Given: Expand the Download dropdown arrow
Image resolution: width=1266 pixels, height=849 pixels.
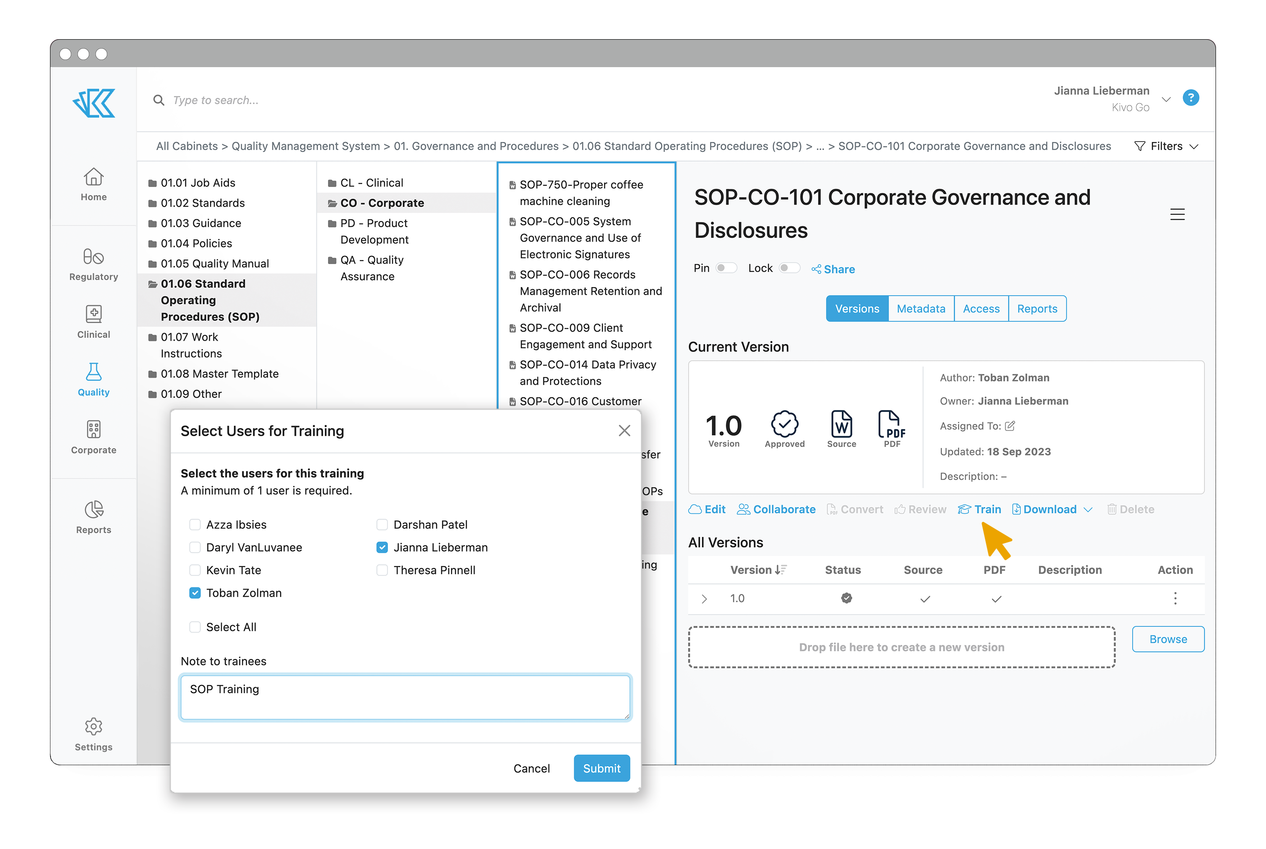Looking at the screenshot, I should click(1088, 510).
